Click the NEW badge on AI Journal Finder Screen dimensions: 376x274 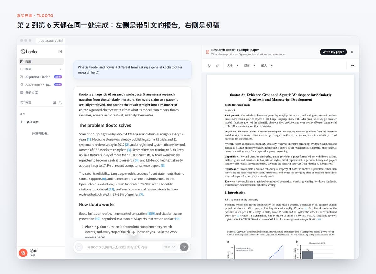click(58, 77)
